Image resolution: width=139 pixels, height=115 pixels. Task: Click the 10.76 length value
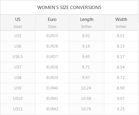click(x=86, y=109)
